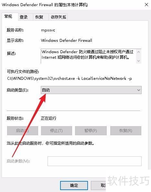
Task: Click the 取消 button
Action: [x=98, y=186]
